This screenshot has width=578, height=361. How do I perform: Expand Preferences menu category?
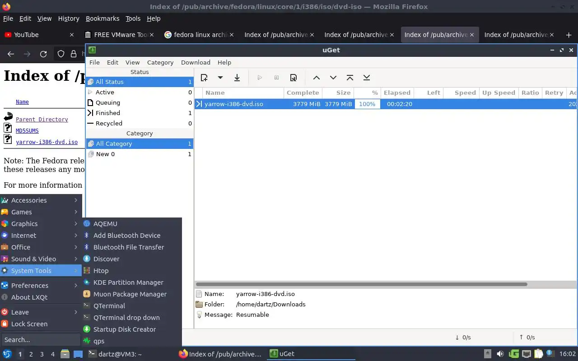coord(41,286)
